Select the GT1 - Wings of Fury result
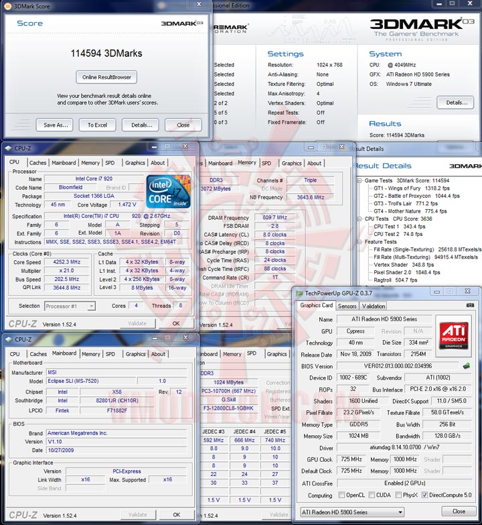This screenshot has height=525, width=482. coord(412,188)
